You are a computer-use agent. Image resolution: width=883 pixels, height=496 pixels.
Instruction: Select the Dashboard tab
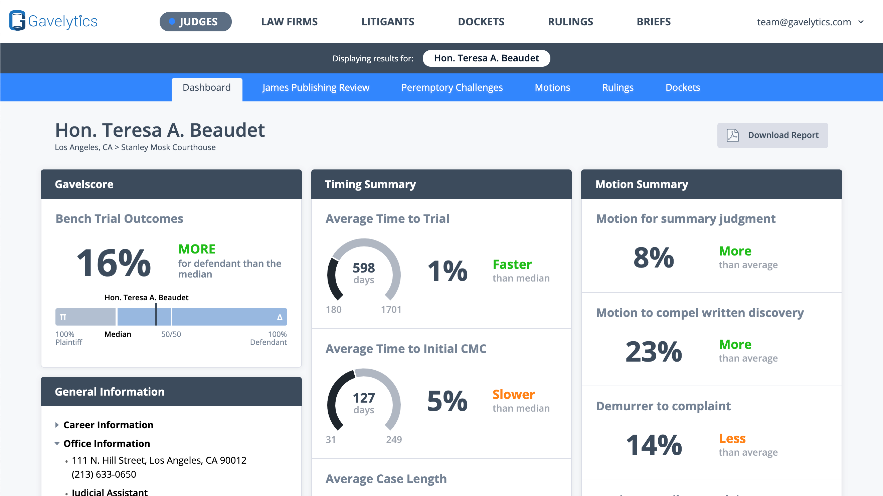click(206, 87)
